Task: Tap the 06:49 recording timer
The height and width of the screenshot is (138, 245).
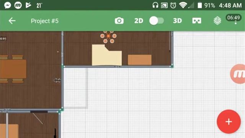Action: [234, 18]
